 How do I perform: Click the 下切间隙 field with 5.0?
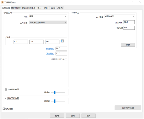click(129, 28)
